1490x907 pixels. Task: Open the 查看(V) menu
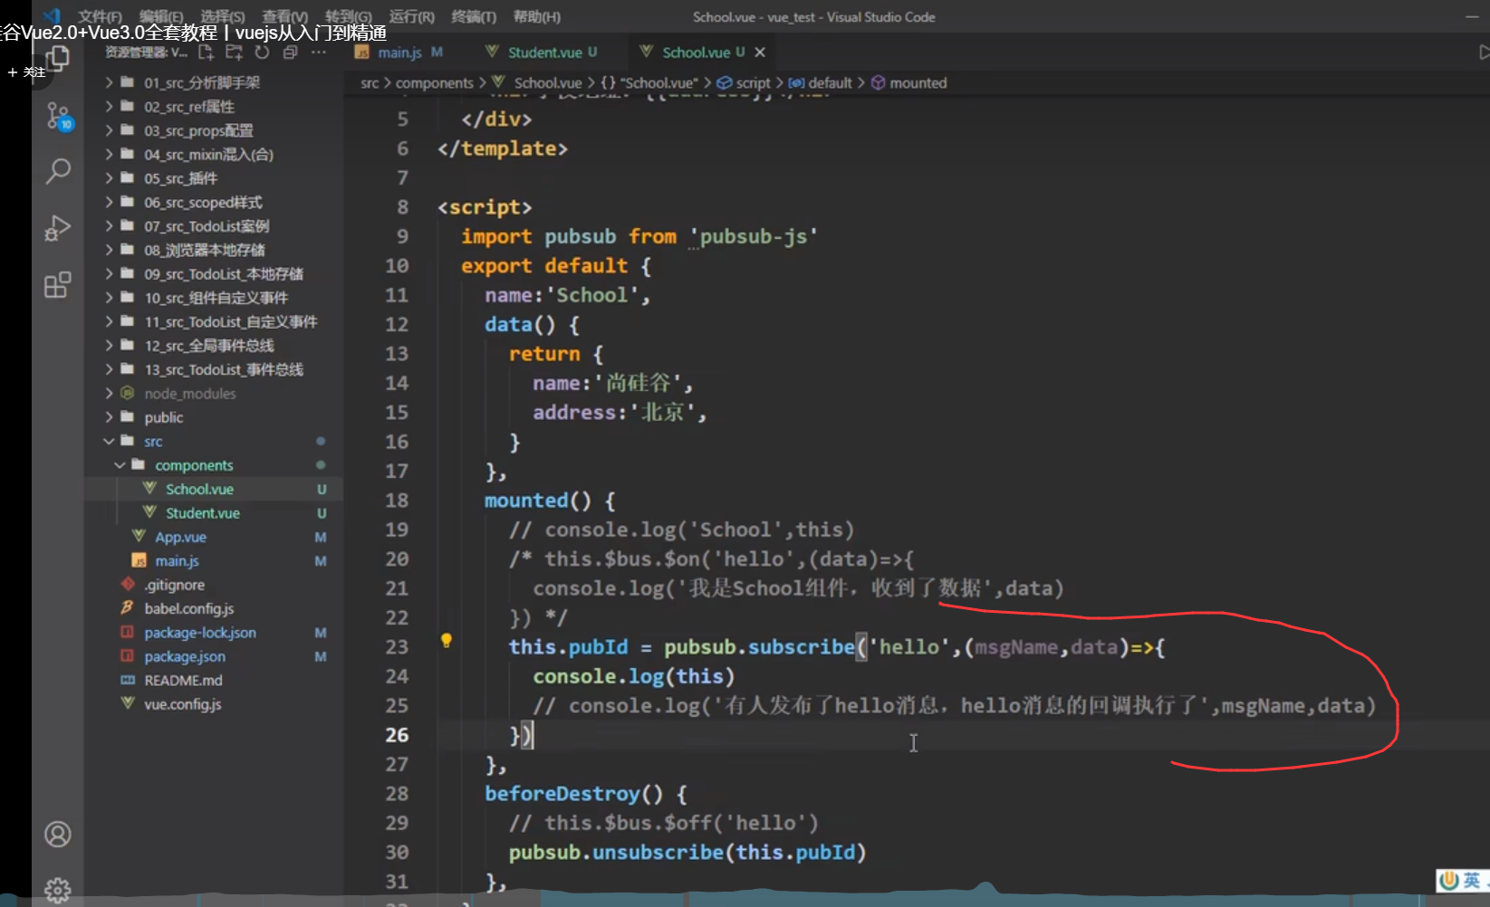tap(285, 16)
